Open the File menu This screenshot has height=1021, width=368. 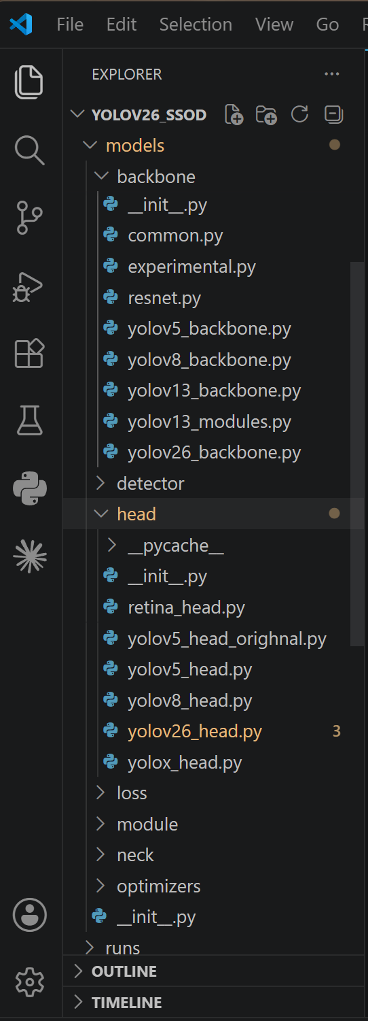70,25
